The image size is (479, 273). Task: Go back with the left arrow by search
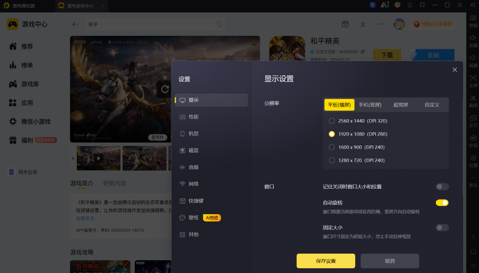tap(75, 24)
